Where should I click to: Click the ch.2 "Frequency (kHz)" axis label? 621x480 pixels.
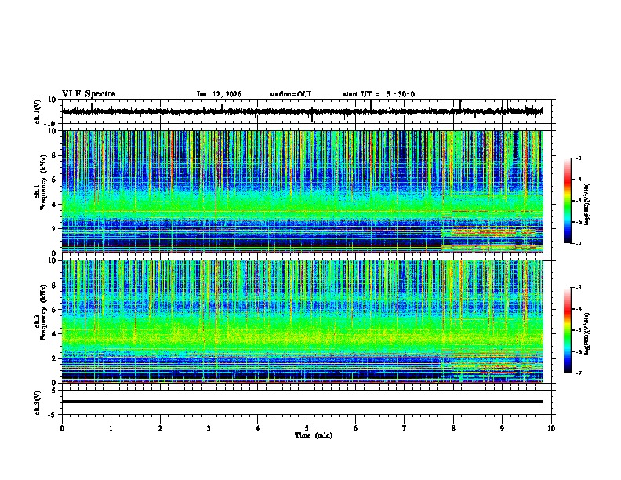click(x=43, y=312)
